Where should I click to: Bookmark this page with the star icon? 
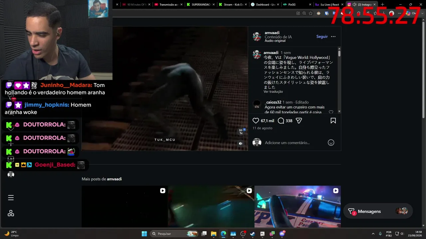[311, 13]
